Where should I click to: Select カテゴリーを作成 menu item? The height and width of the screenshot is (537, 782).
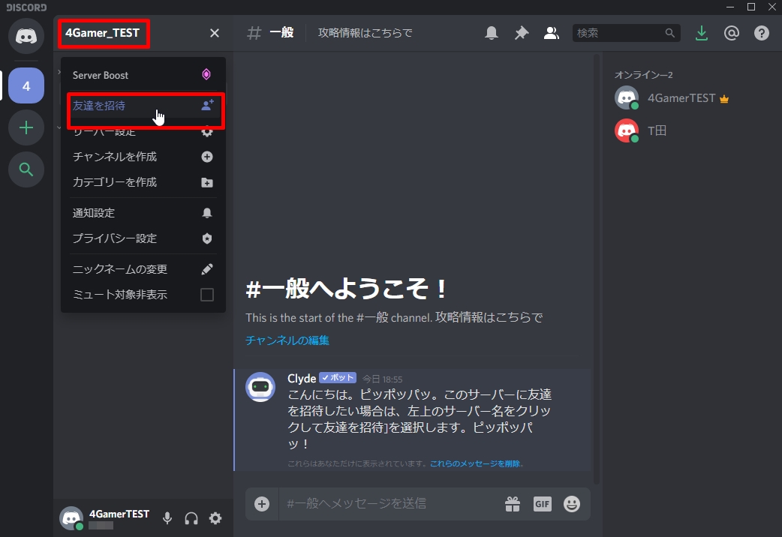click(143, 182)
